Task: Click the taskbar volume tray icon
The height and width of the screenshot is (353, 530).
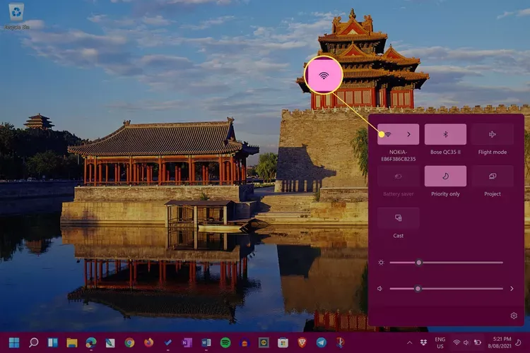Action: tap(466, 342)
